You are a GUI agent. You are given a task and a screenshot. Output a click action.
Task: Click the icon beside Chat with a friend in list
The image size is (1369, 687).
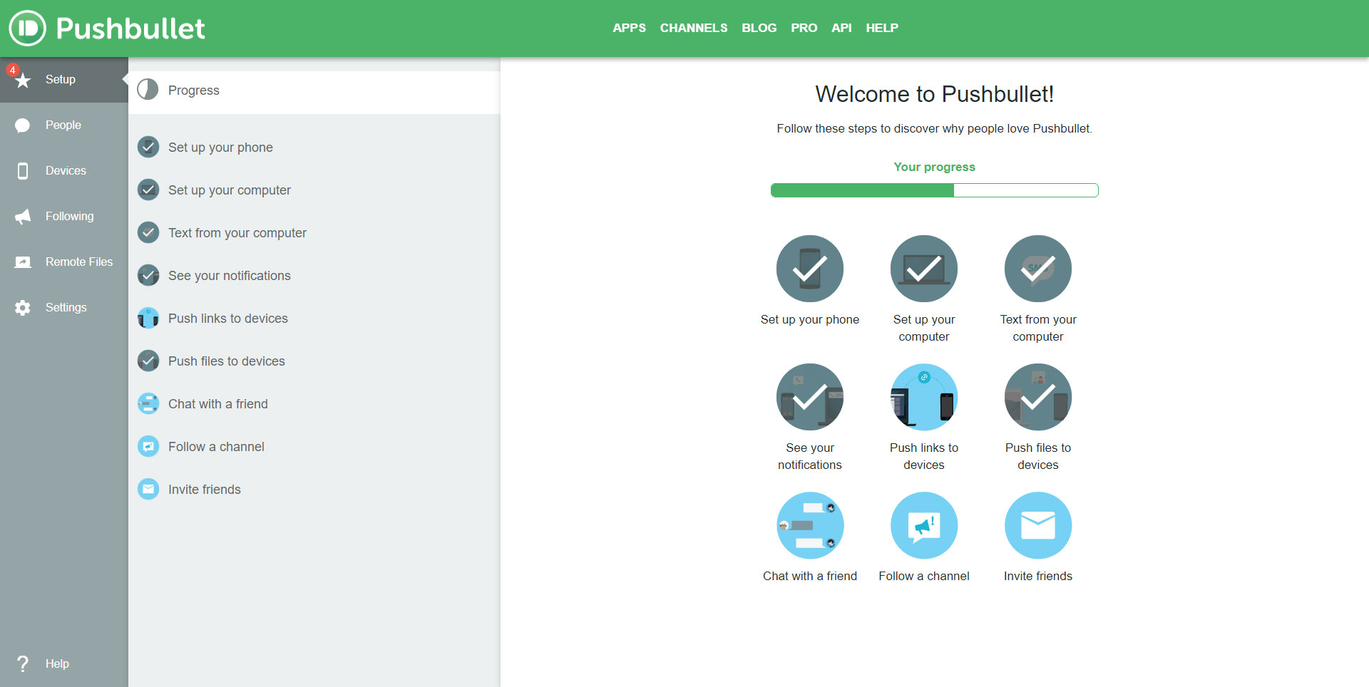pyautogui.click(x=148, y=403)
